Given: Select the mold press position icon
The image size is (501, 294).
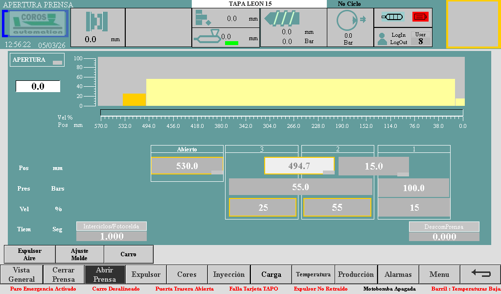Looking at the screenshot, I should (x=97, y=21).
